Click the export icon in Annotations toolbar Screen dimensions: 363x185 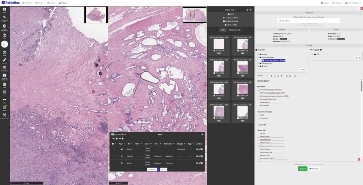click(123, 139)
